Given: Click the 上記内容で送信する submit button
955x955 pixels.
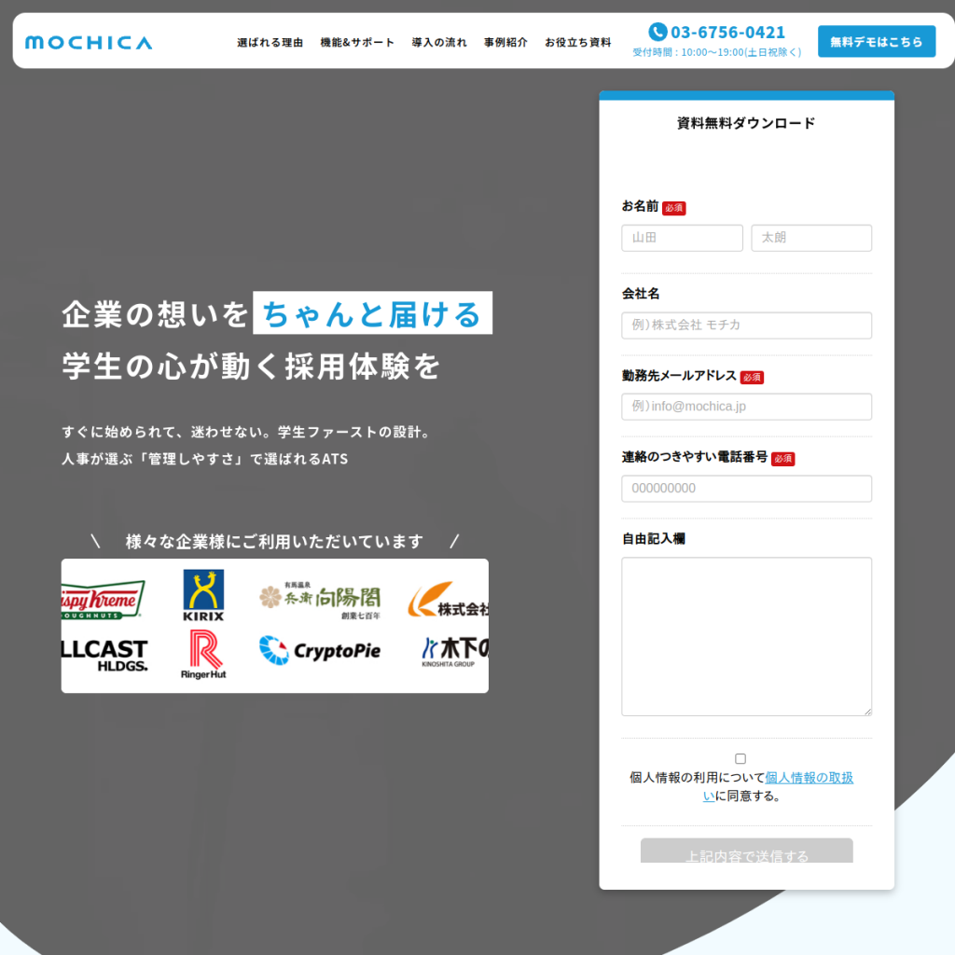Looking at the screenshot, I should (x=747, y=851).
